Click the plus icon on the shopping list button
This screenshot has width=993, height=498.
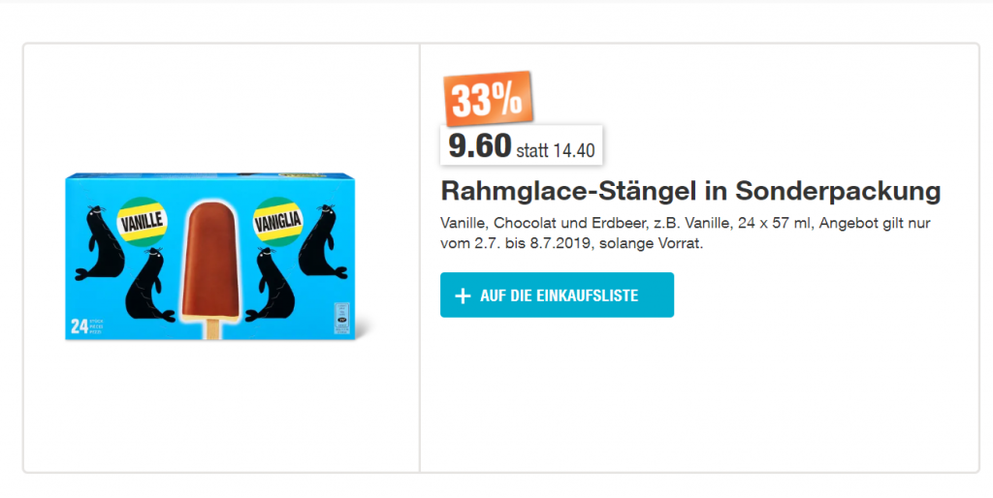pyautogui.click(x=462, y=296)
